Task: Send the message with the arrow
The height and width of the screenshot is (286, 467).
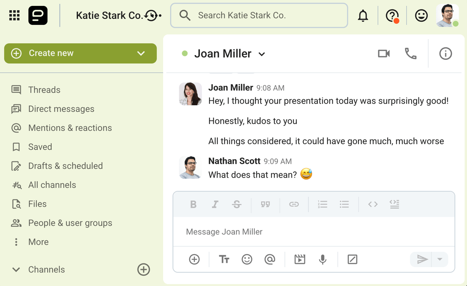Action: coord(422,259)
